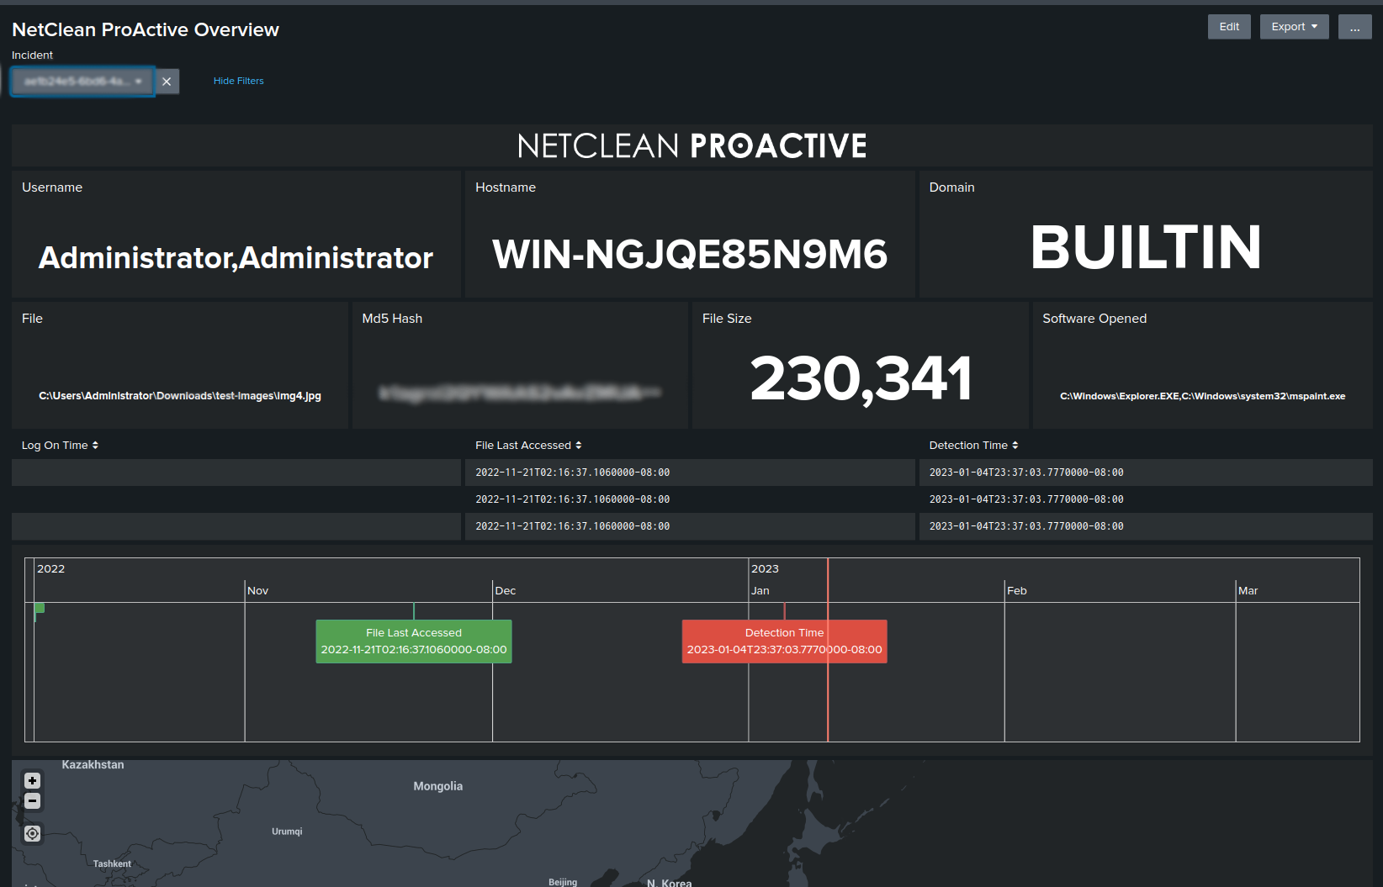Click the green File Last Accessed timeline event
This screenshot has height=887, width=1383.
[414, 641]
